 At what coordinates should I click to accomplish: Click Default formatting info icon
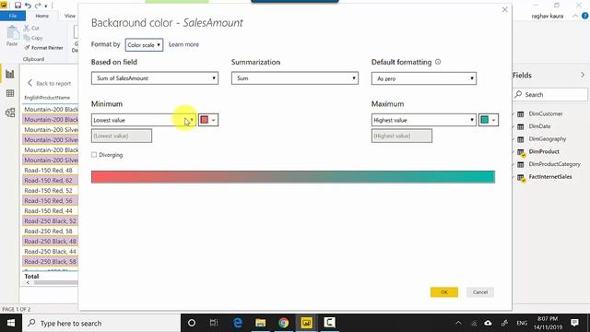[x=438, y=62]
